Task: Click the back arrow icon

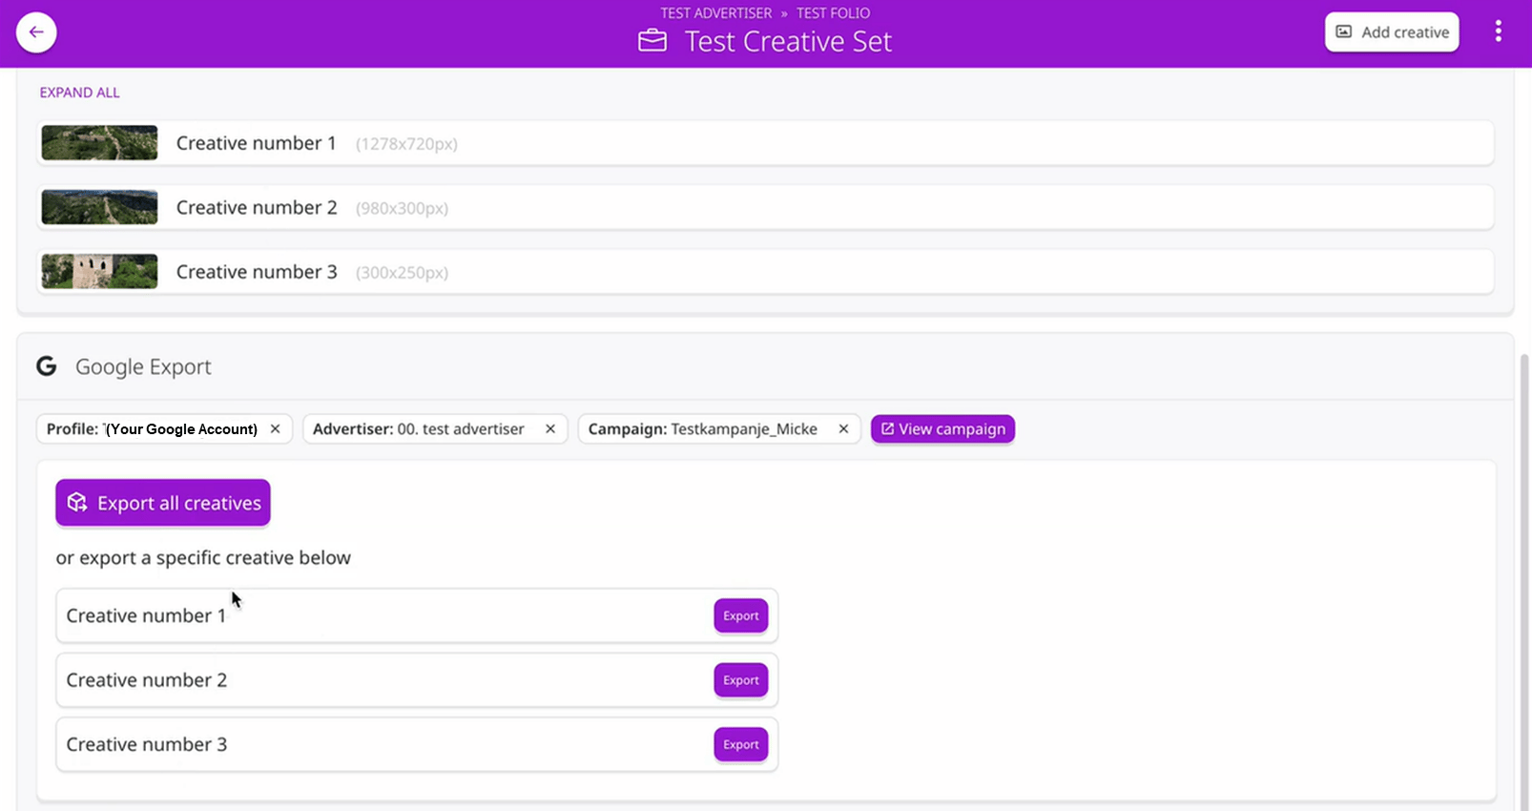Action: [36, 32]
